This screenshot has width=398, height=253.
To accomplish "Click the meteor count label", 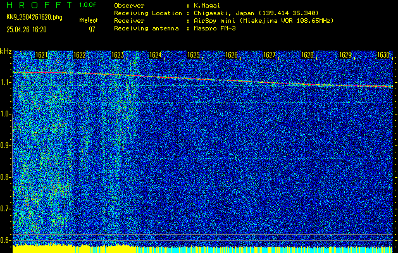I will [89, 20].
